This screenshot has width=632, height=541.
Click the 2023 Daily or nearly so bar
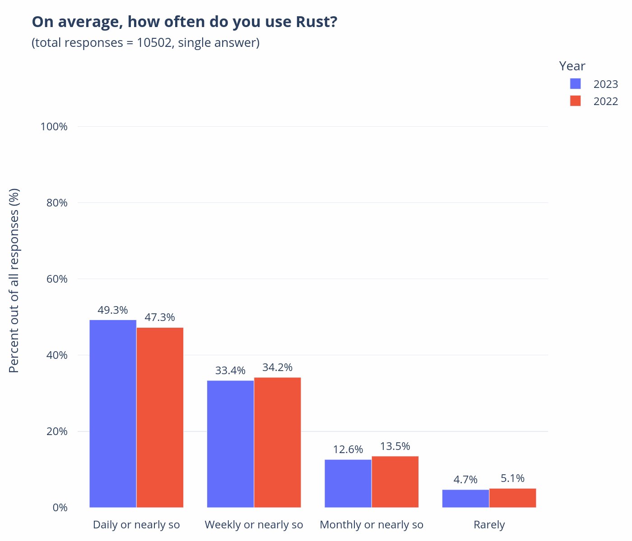(x=113, y=413)
